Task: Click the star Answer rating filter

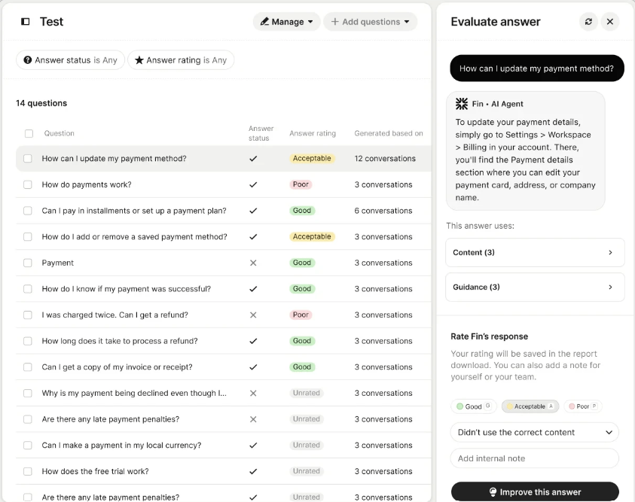Action: [x=181, y=60]
